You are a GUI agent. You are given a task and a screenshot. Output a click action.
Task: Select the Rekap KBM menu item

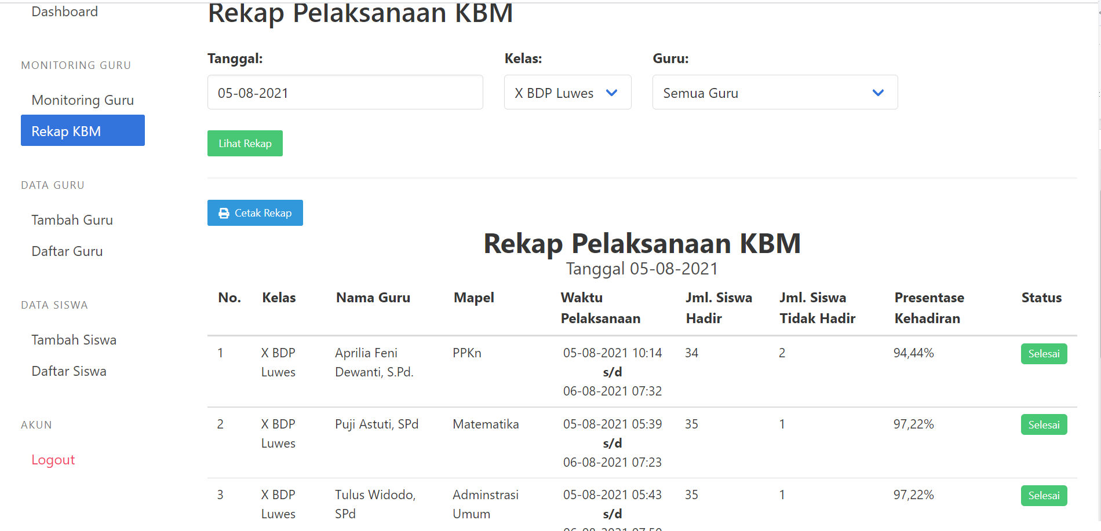83,131
